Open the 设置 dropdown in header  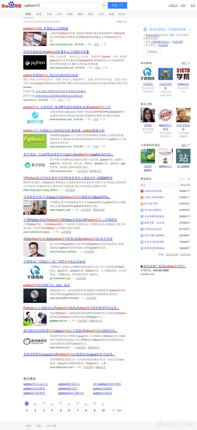[183, 6]
